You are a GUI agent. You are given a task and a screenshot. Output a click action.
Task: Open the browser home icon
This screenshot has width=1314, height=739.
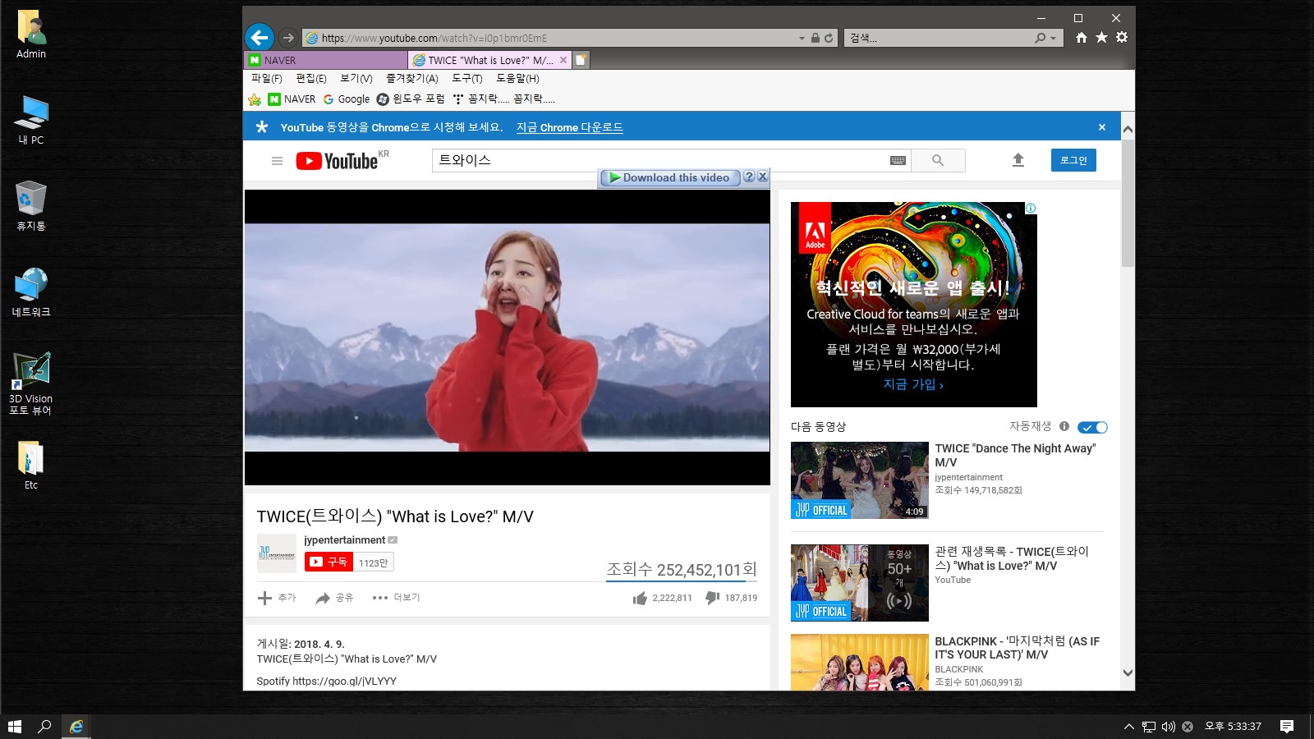(1082, 37)
